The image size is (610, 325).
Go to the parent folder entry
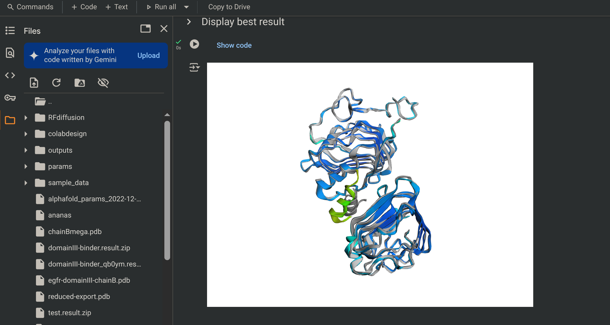(x=43, y=101)
